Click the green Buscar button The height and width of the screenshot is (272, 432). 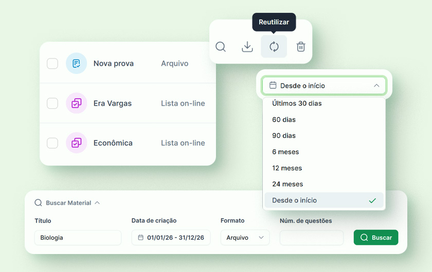(376, 237)
